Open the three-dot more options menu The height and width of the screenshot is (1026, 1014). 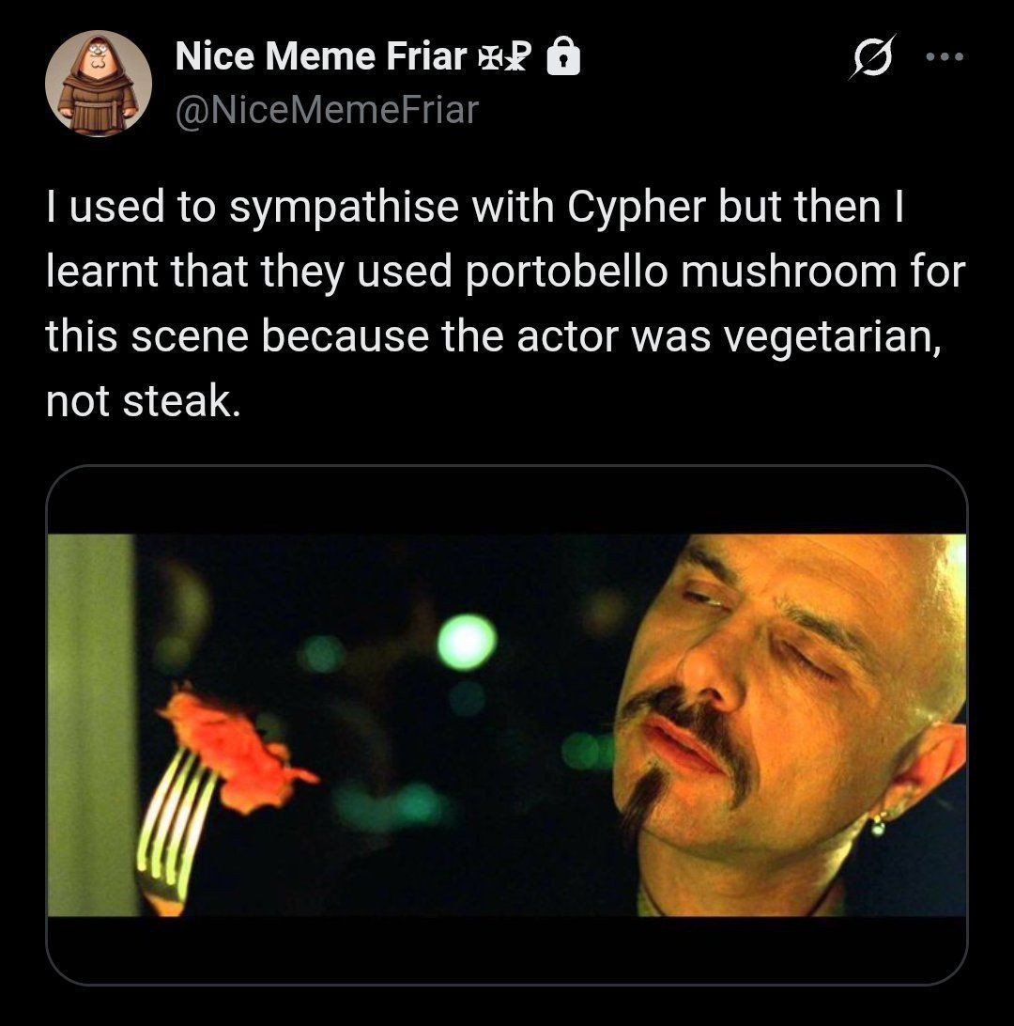pyautogui.click(x=945, y=57)
